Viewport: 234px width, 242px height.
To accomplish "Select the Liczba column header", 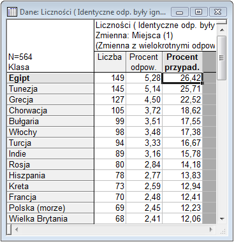I will [110, 62].
